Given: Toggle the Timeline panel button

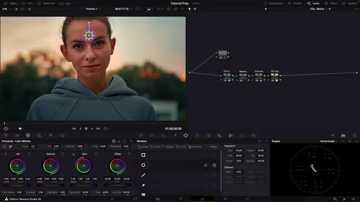Looking at the screenshot, I should [x=295, y=3].
